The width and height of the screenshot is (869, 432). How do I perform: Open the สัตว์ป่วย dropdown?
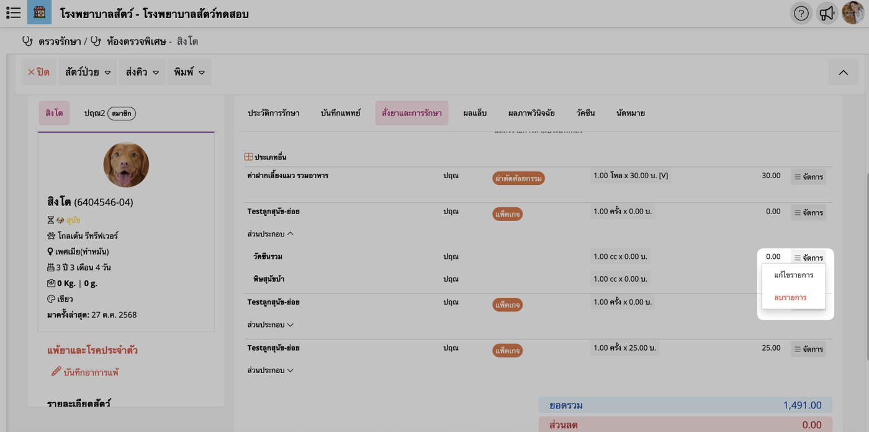88,73
